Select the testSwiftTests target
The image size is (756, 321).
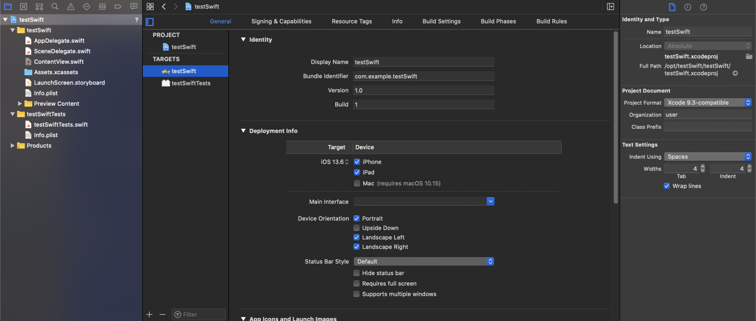click(x=190, y=83)
